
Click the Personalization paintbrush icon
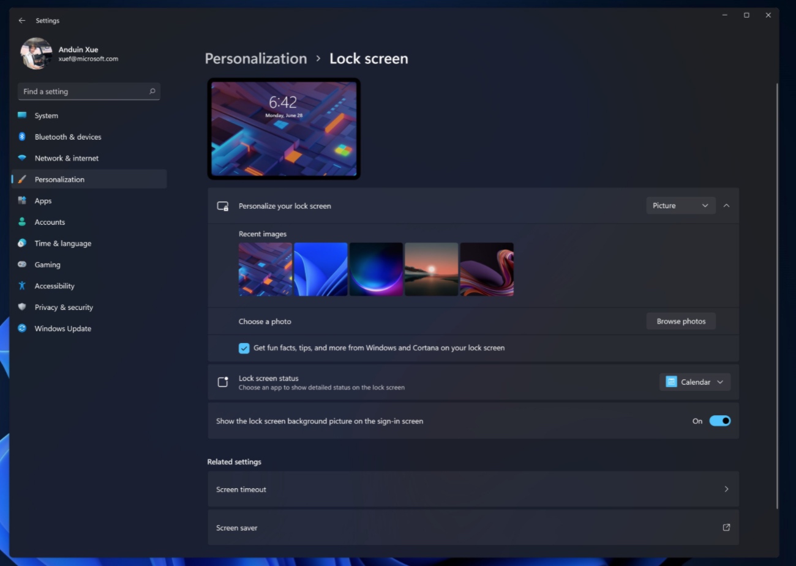point(22,179)
